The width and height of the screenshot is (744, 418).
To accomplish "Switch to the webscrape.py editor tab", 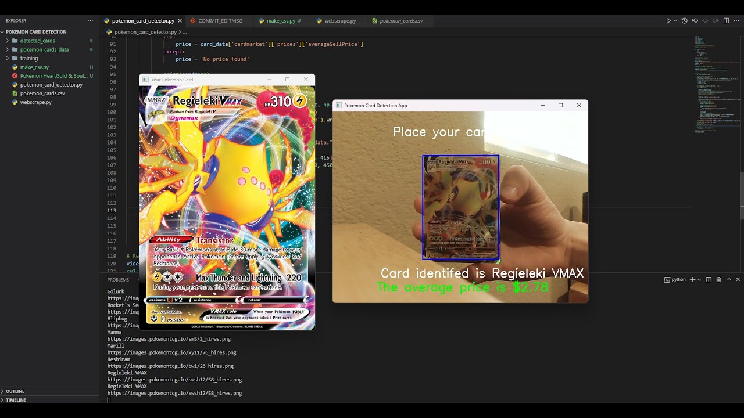I will point(340,20).
